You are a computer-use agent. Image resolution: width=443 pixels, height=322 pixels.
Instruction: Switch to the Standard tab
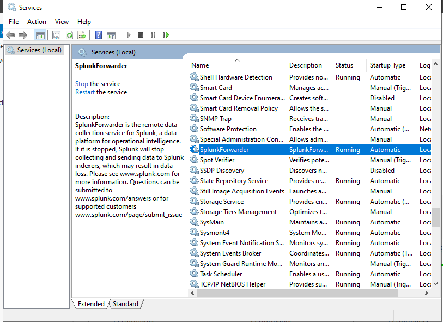tap(125, 304)
